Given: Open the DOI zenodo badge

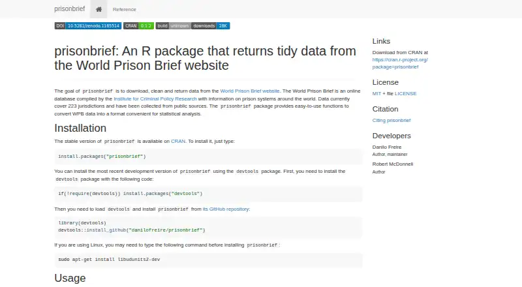Looking at the screenshot, I should (88, 25).
